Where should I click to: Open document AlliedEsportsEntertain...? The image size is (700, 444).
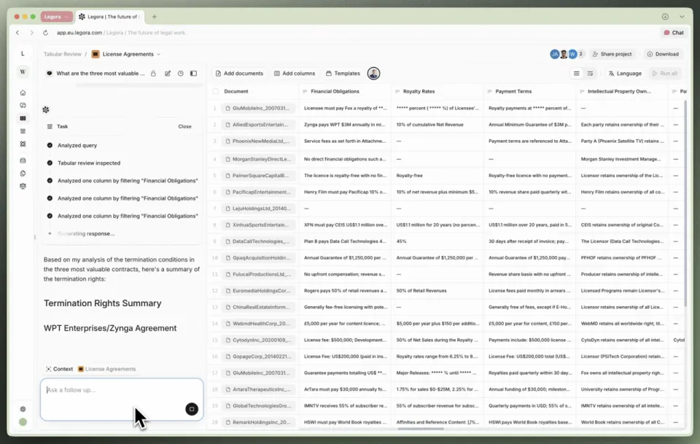coord(258,125)
